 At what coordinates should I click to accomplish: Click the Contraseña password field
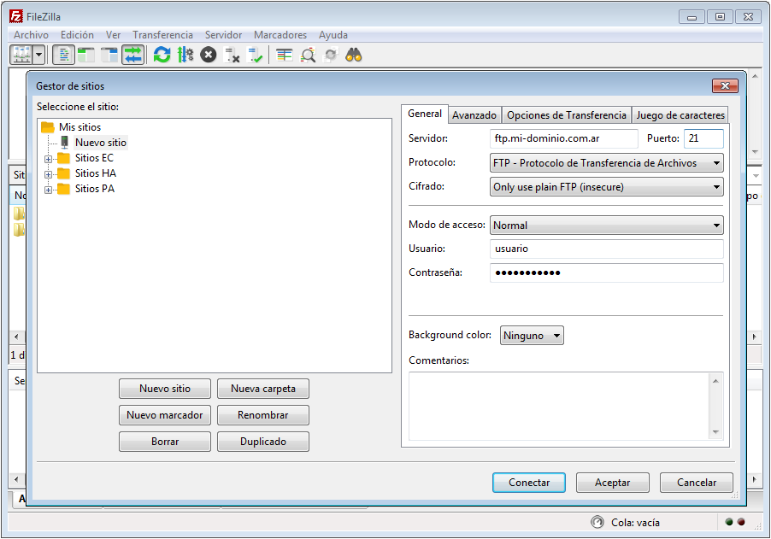(607, 272)
